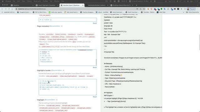Click the {{category}} variable chip
200x112 pixels.
[89, 35]
